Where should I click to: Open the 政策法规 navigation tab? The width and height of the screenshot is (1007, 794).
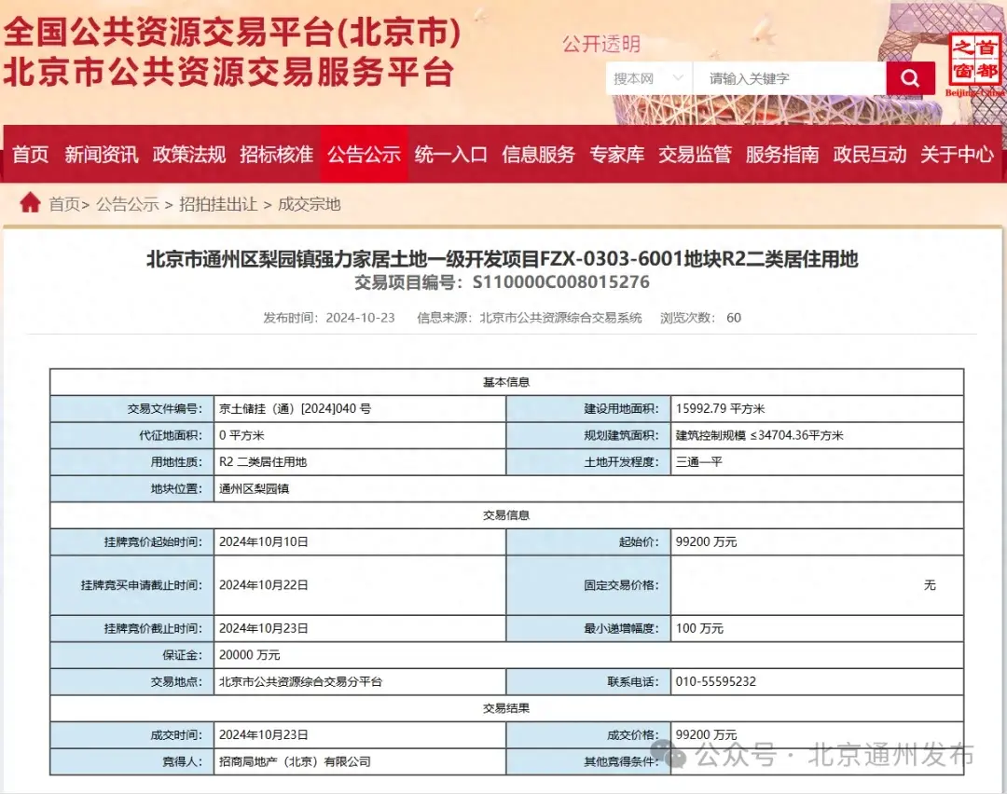coord(188,155)
